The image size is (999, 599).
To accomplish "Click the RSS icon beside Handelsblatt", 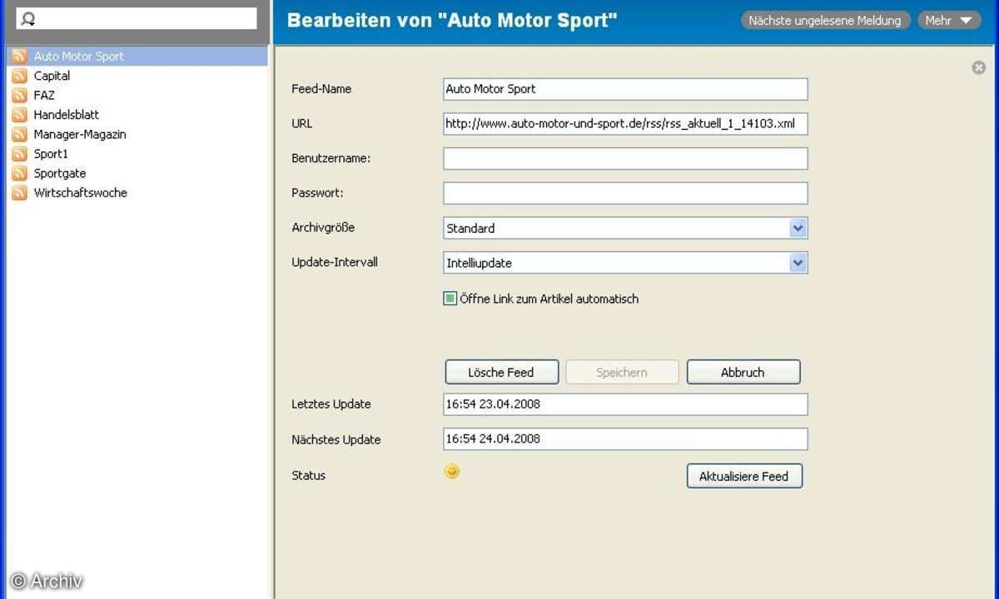I will tap(19, 115).
